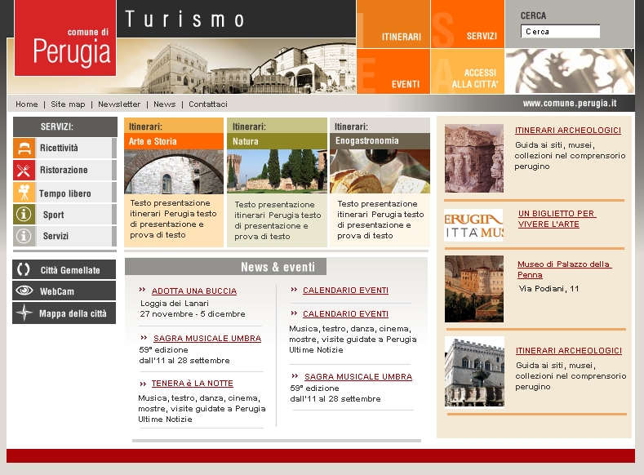This screenshot has width=644, height=475.
Task: Click the Ricettività bed icon
Action: [24, 149]
